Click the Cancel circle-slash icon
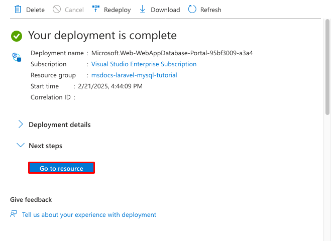The image size is (331, 241). point(57,10)
